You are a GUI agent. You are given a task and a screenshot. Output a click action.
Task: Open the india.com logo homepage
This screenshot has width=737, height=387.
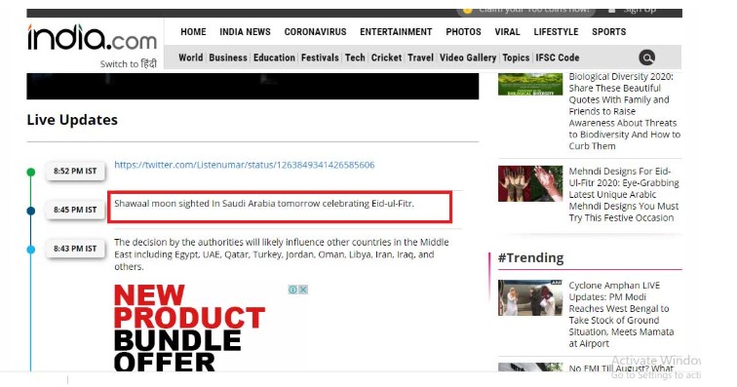(92, 38)
